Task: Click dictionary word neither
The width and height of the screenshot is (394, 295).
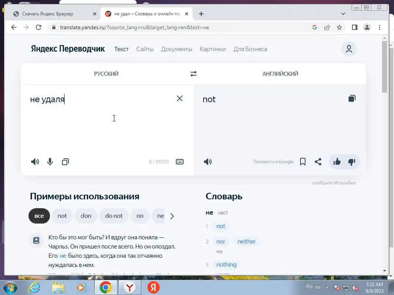Action: (247, 242)
